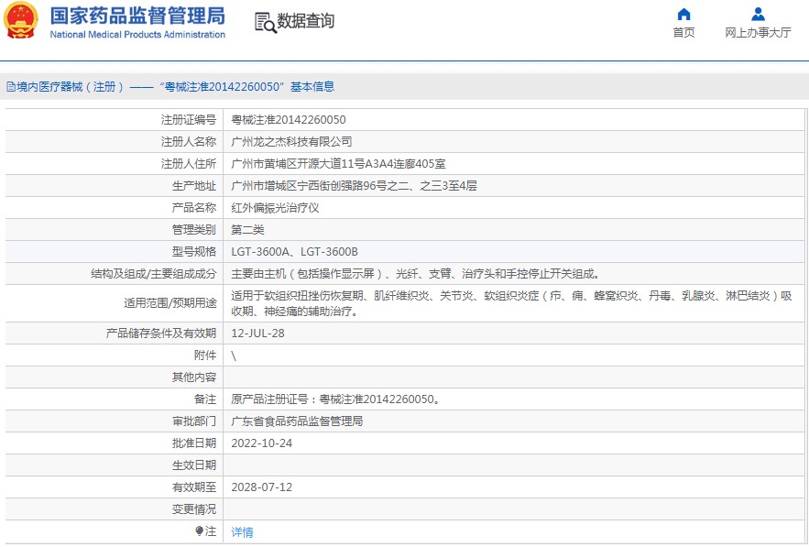Select the number in the 注册证编号 row
809x547 pixels.
(288, 120)
